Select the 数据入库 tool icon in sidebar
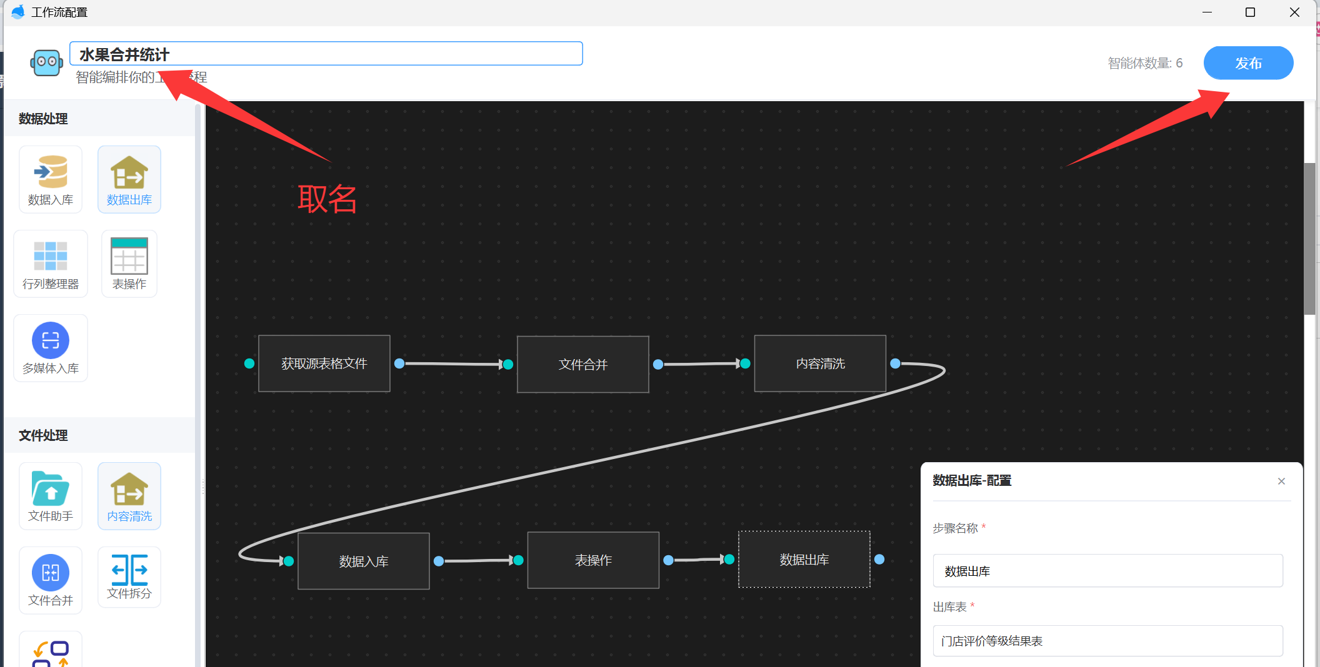The height and width of the screenshot is (667, 1320). (x=51, y=179)
